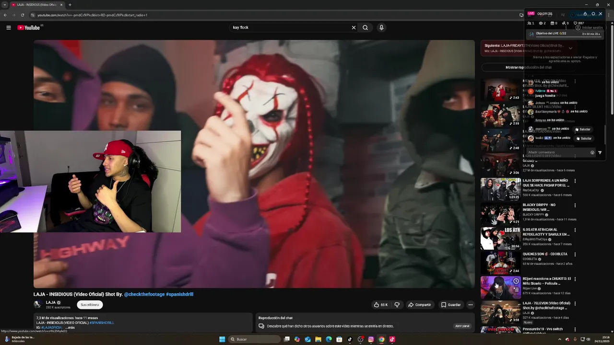Screen dimensions: 614x345
Task: Play the 2:43 duration thumbnail video
Action: 500,90
